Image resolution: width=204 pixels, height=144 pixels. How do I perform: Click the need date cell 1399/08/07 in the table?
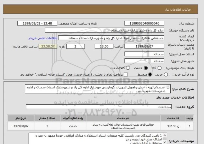pyautogui.click(x=21, y=126)
